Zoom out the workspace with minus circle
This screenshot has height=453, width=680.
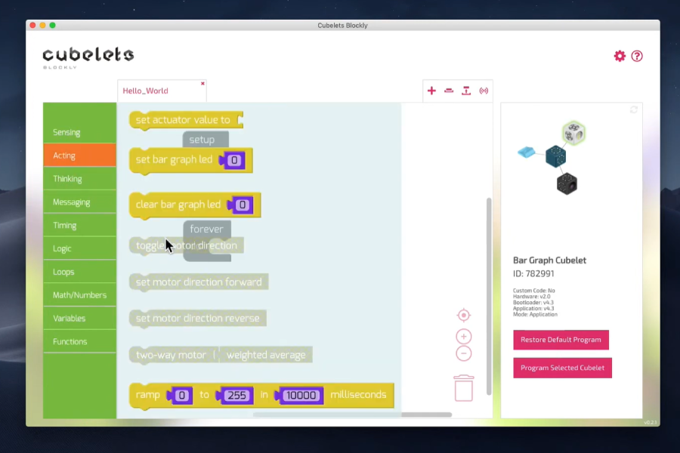464,353
